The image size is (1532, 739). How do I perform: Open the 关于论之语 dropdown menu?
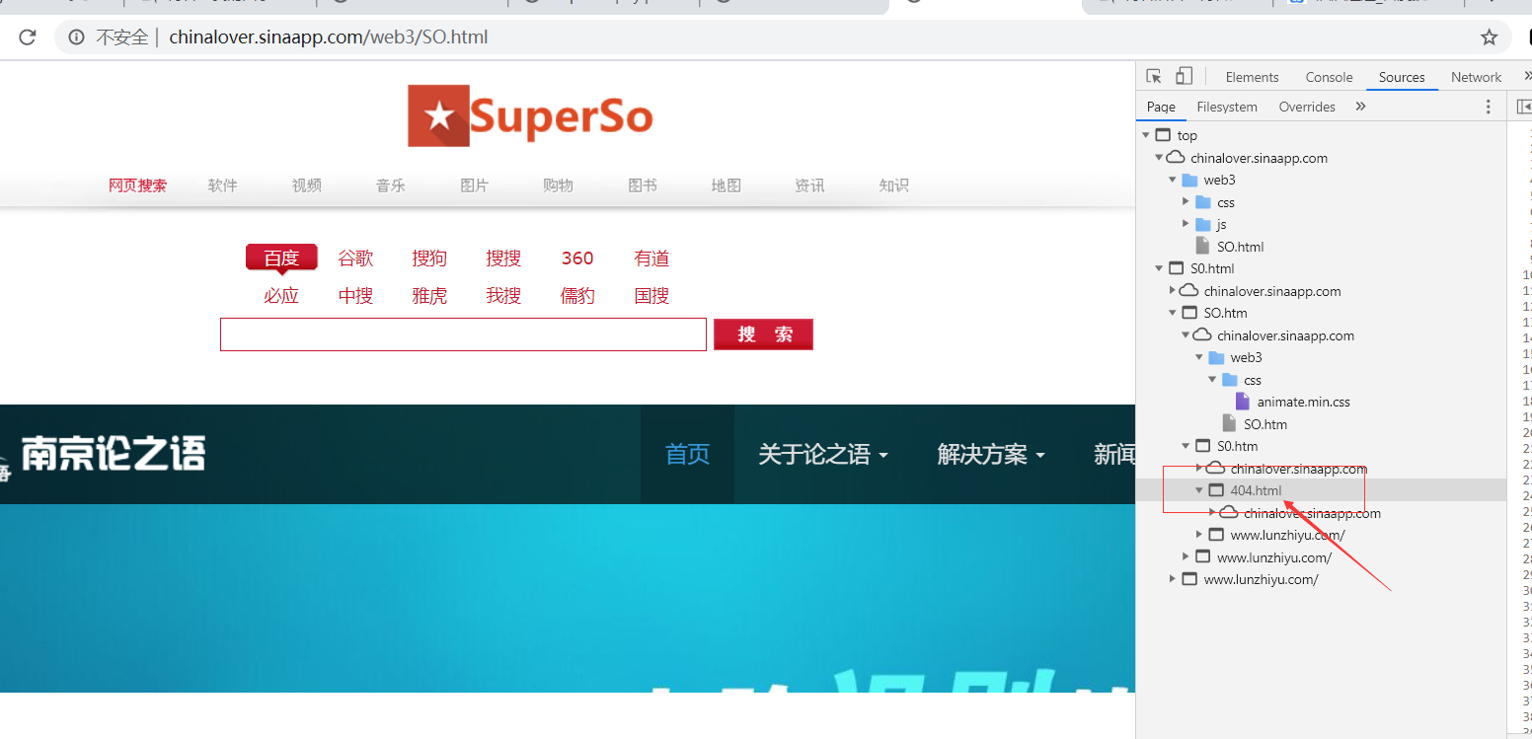click(x=823, y=455)
